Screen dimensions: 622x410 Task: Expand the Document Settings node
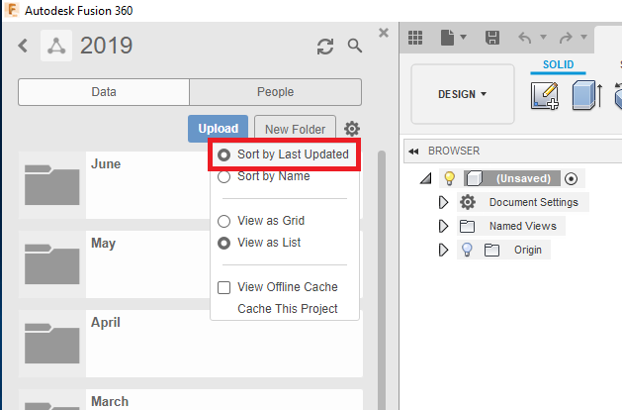point(444,202)
